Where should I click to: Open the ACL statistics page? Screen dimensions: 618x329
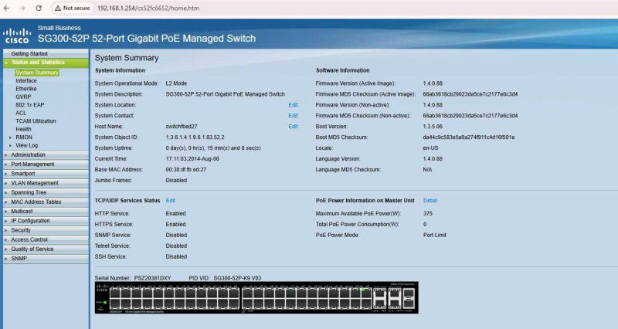[21, 113]
